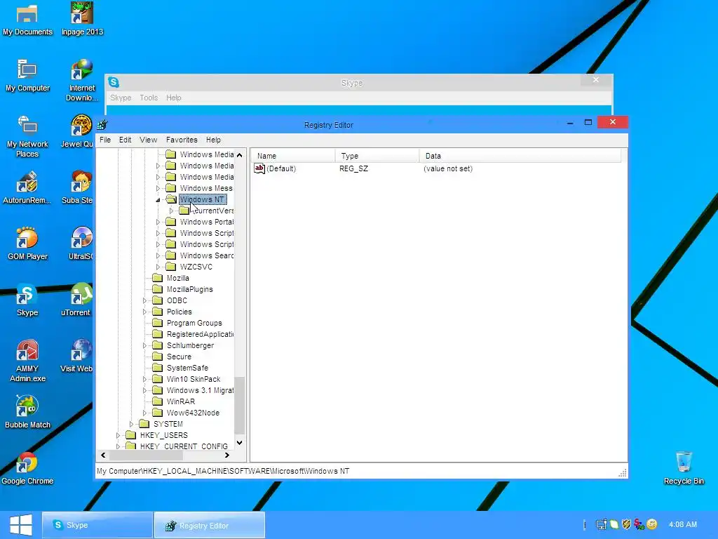Open the Edit menu in Registry Editor
Viewport: 718px width, 539px height.
click(125, 140)
